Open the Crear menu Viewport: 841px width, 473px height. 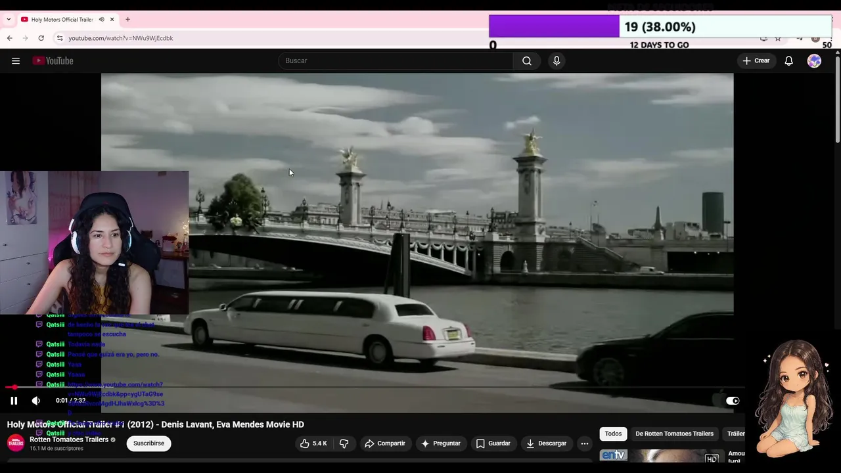[x=756, y=60]
